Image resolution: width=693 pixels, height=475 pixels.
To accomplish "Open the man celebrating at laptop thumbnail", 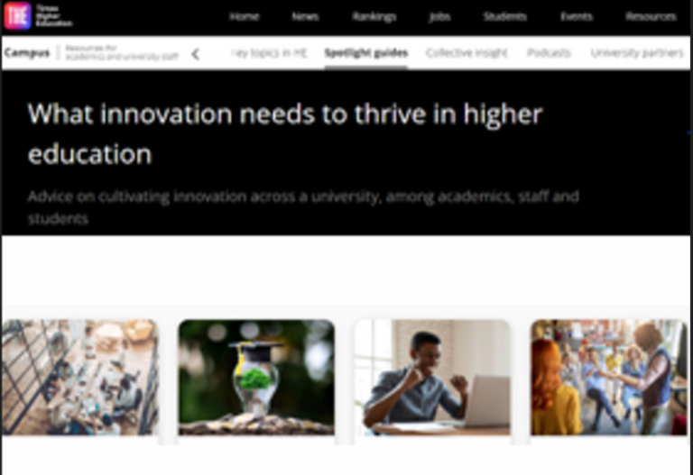I will [x=433, y=378].
